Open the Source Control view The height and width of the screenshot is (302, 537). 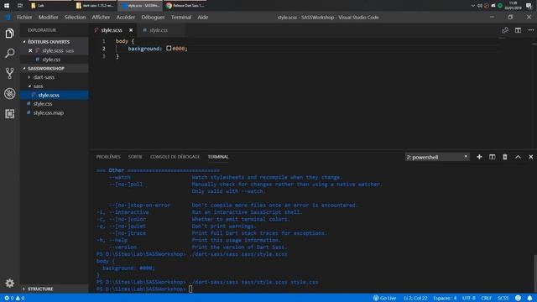tap(9, 73)
